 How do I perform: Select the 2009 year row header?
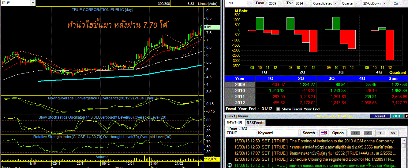point(240,84)
